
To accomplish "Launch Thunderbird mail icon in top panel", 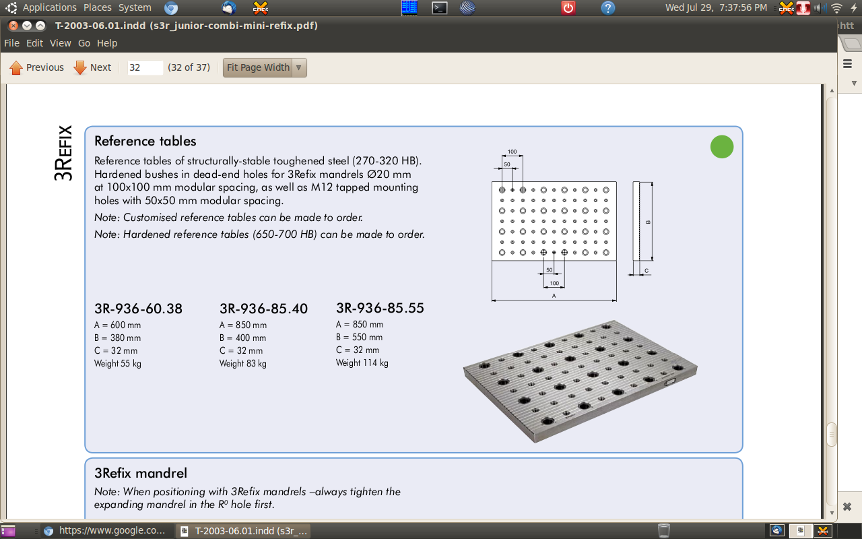I will (229, 8).
